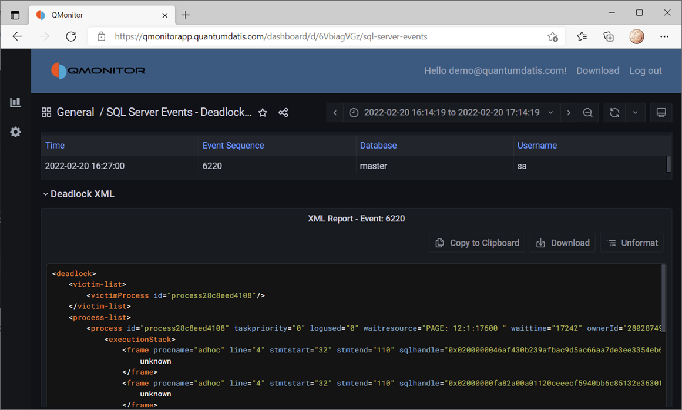Share the dashboard via share icon

(x=283, y=113)
